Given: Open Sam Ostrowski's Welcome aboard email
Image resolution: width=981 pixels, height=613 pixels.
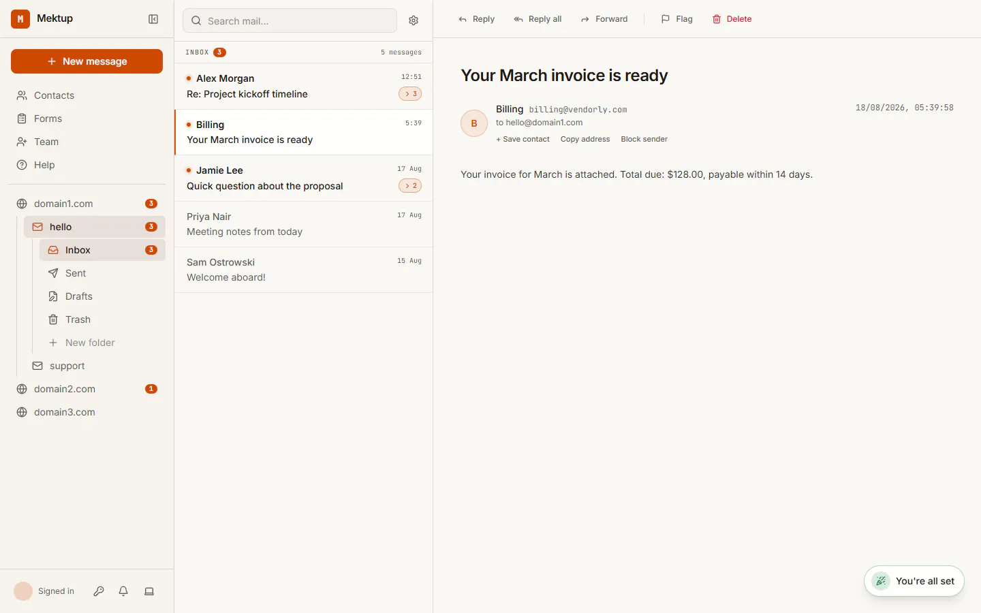Looking at the screenshot, I should 304,270.
